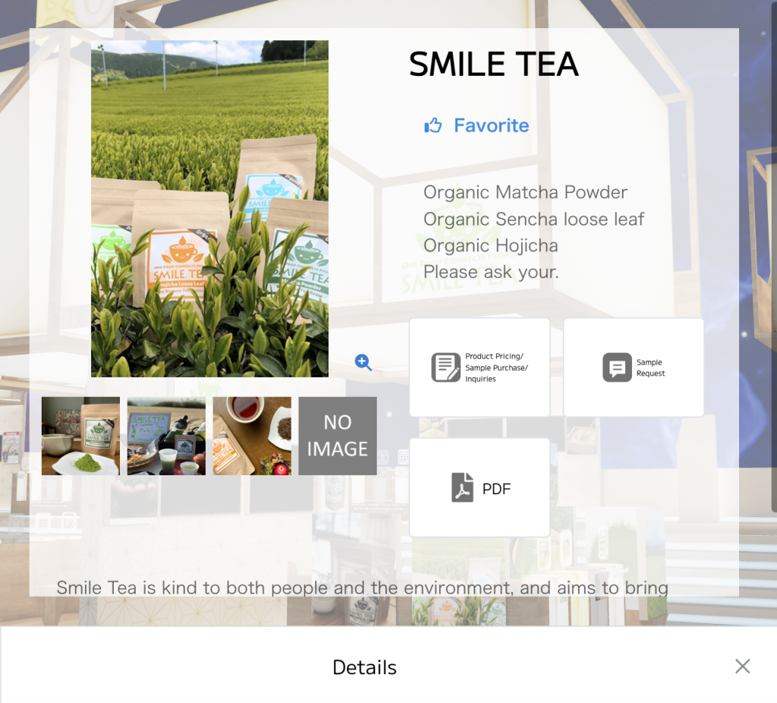
Task: Click the Smile Tea description paragraph
Action: click(x=362, y=588)
